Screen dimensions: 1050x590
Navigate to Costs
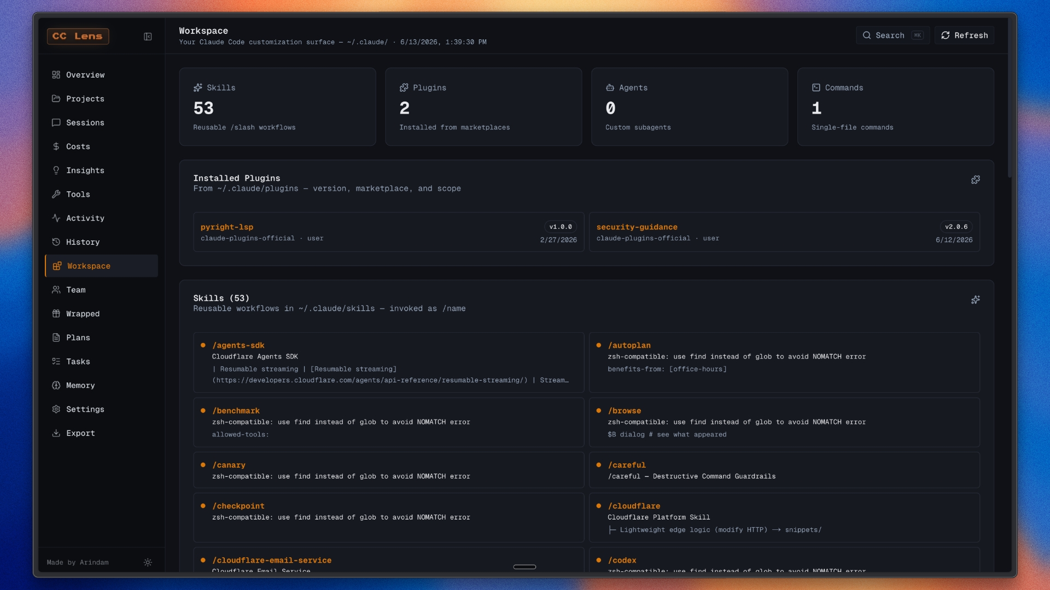101,146
